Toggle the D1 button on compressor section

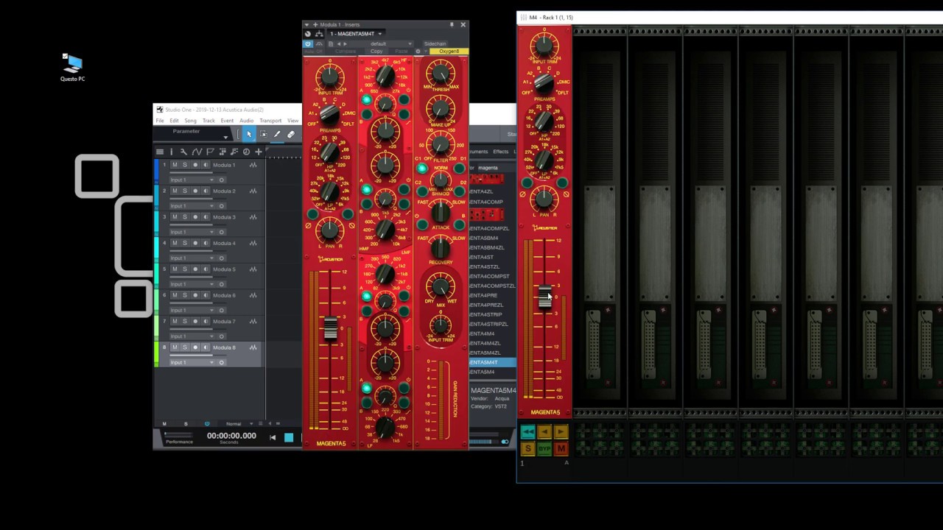pos(459,168)
